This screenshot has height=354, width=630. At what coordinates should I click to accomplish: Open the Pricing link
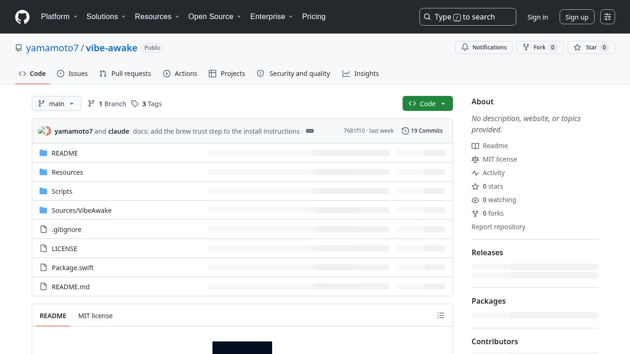pyautogui.click(x=314, y=16)
